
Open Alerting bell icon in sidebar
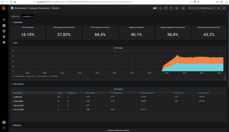coord(4,37)
